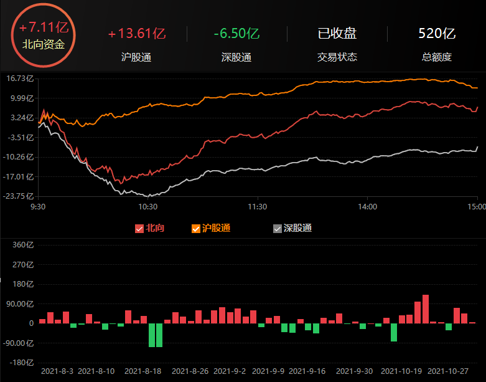Click the circled 北向资金 +7.11亿 badge
Viewport: 486px width, 382px height.
tap(44, 36)
